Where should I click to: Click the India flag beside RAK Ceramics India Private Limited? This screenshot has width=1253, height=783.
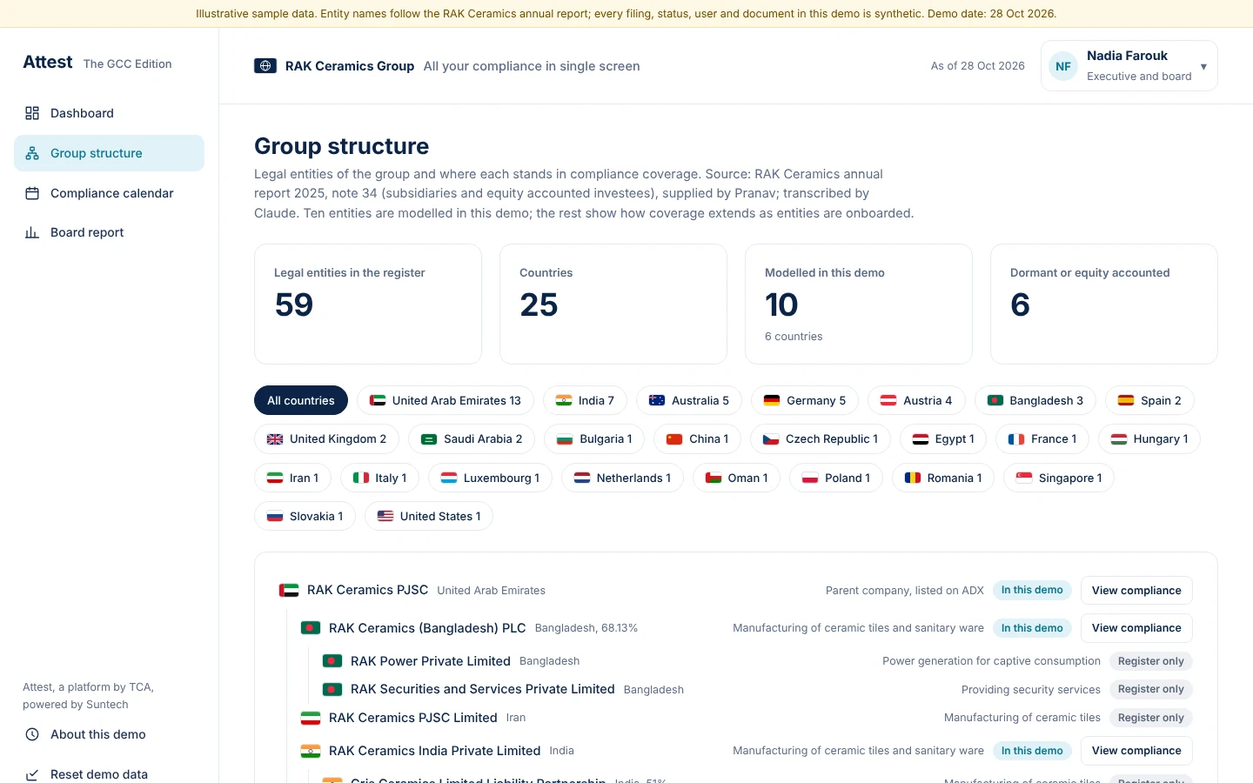point(311,751)
